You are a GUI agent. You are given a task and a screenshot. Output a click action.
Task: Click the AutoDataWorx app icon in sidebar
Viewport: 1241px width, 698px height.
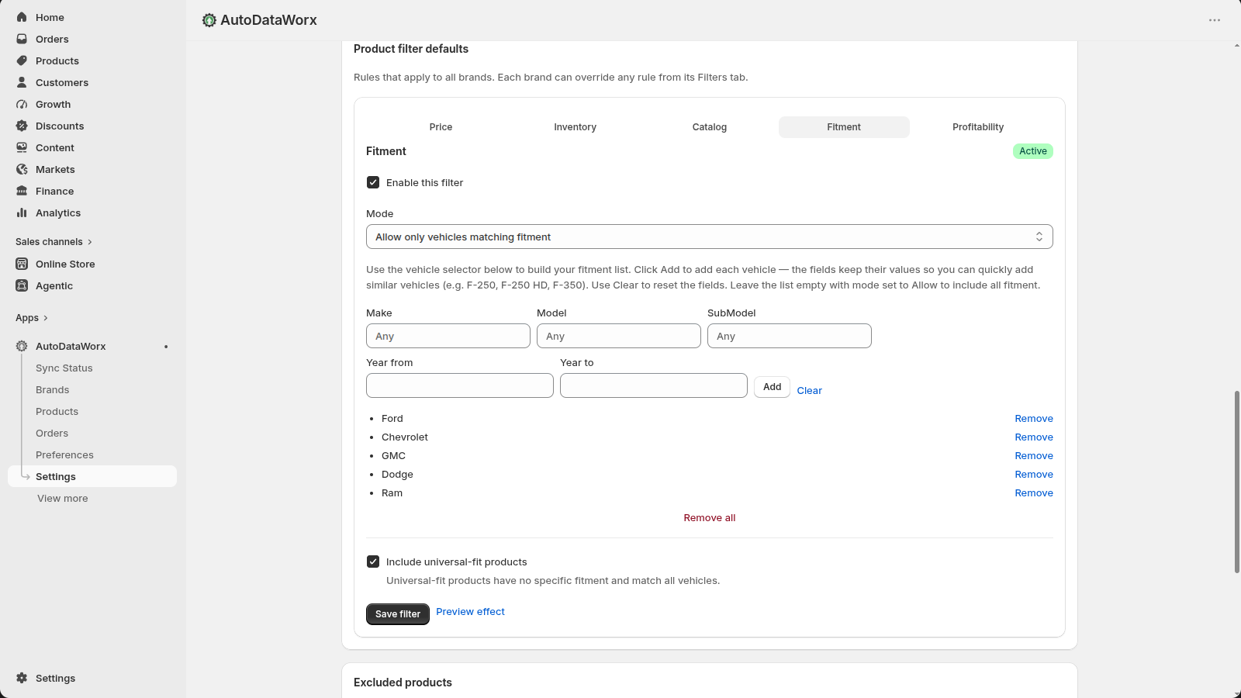(22, 346)
